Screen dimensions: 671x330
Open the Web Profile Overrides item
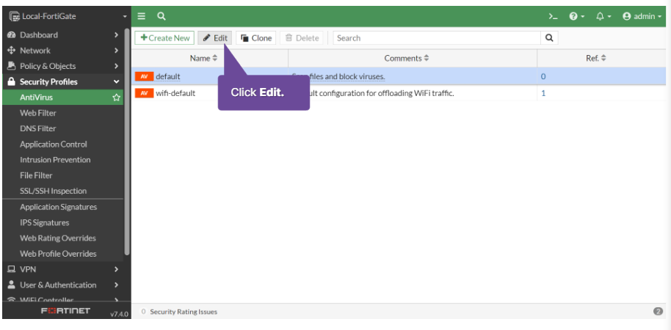58,254
